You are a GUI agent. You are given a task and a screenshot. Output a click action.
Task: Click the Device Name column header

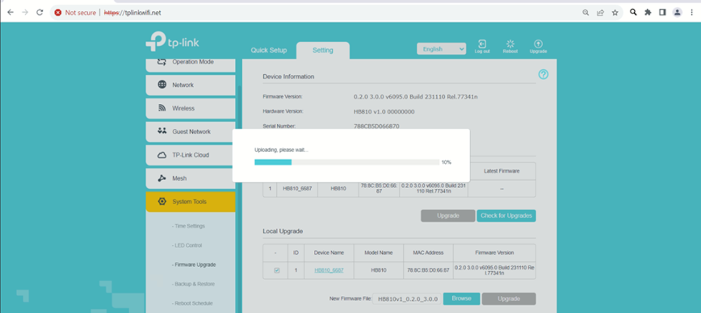pyautogui.click(x=329, y=253)
